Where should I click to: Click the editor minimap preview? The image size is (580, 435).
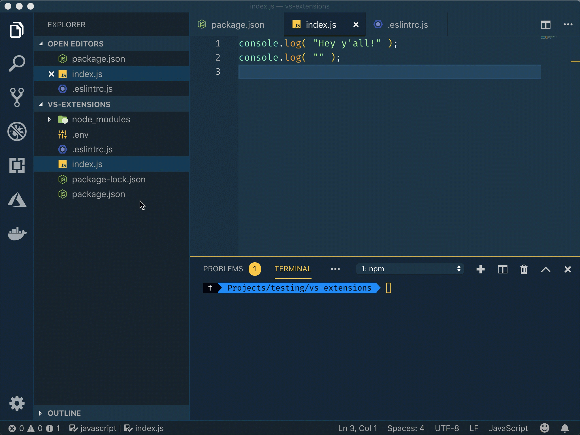click(x=549, y=37)
